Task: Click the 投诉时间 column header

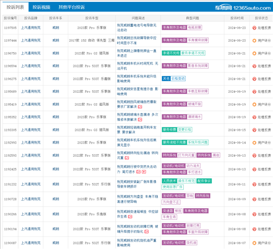Action: point(237,18)
